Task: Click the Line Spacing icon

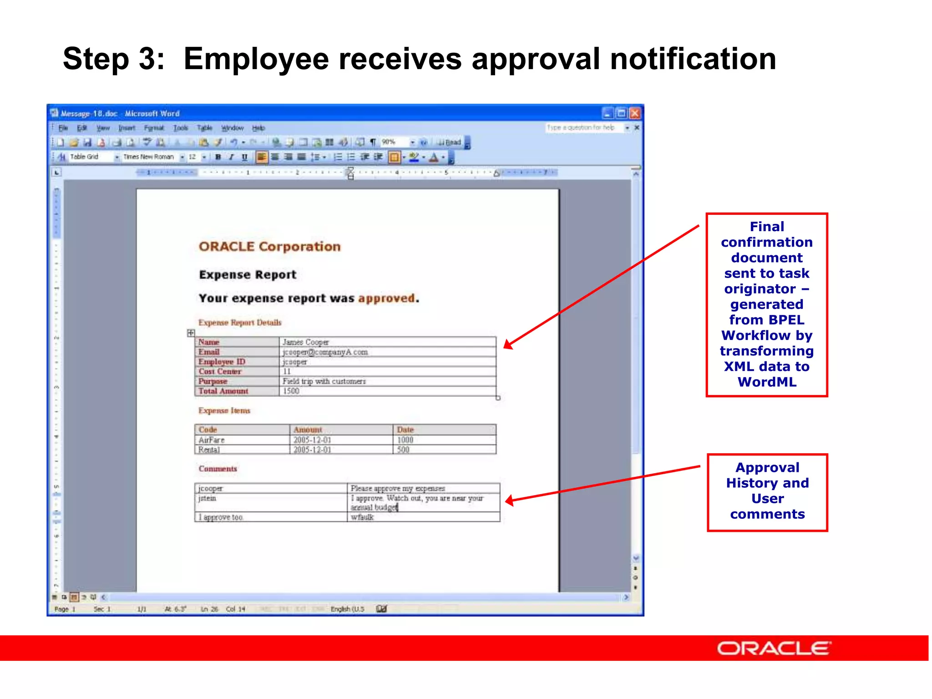Action: tap(315, 157)
